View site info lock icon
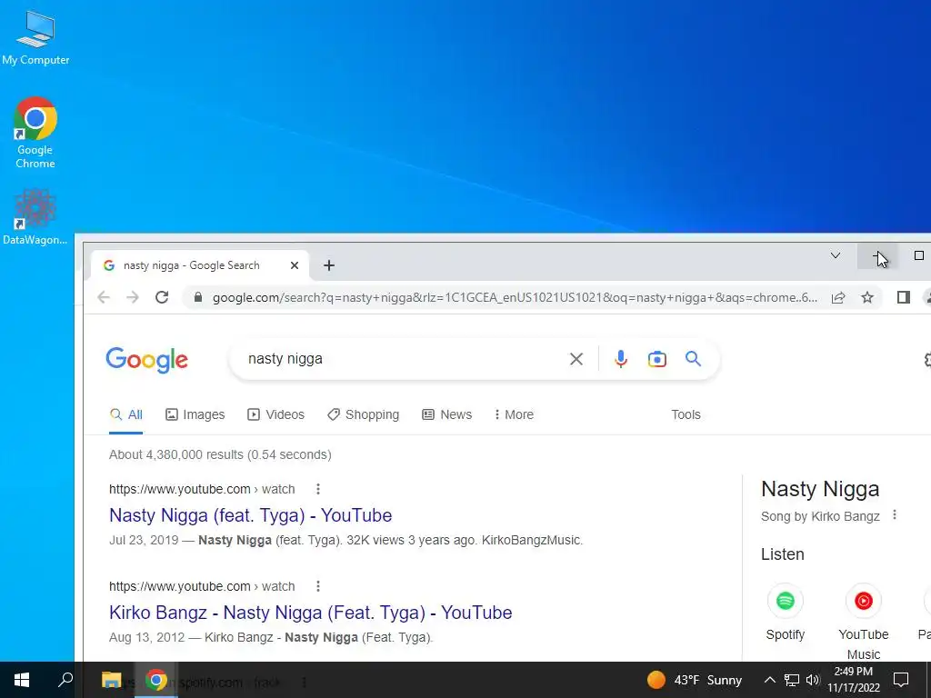 point(198,297)
